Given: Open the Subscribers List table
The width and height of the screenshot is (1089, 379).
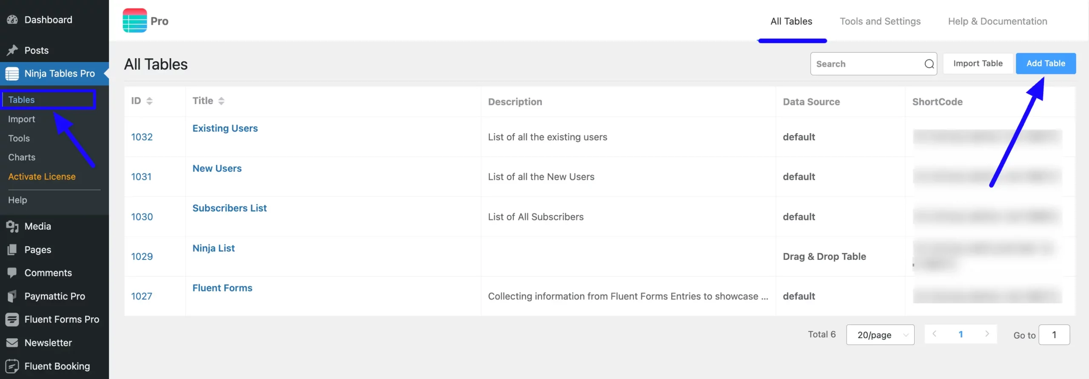Looking at the screenshot, I should pos(229,208).
